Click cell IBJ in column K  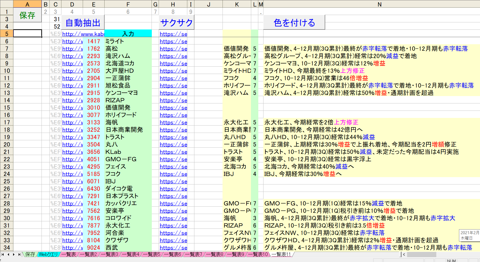237,174
